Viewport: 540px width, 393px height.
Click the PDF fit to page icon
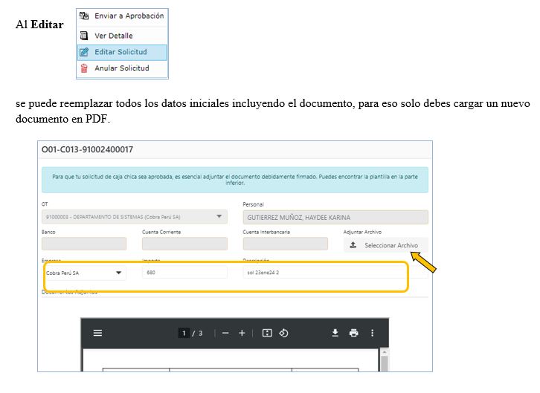point(267,333)
